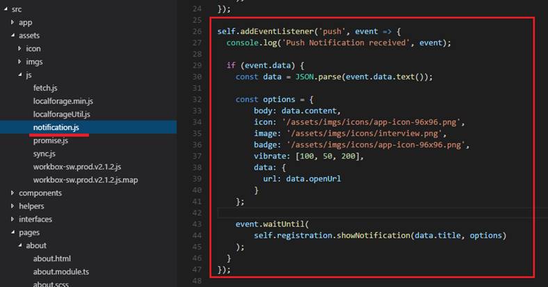
Task: Click line number 32 in gutter
Action: pos(197,99)
